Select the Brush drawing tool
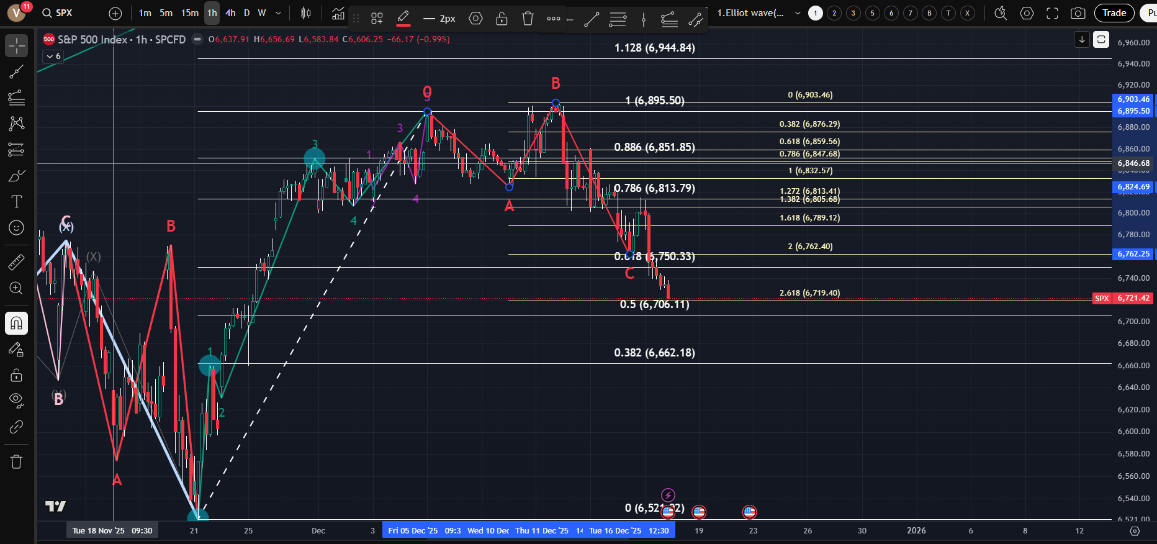The image size is (1157, 544). [x=17, y=176]
